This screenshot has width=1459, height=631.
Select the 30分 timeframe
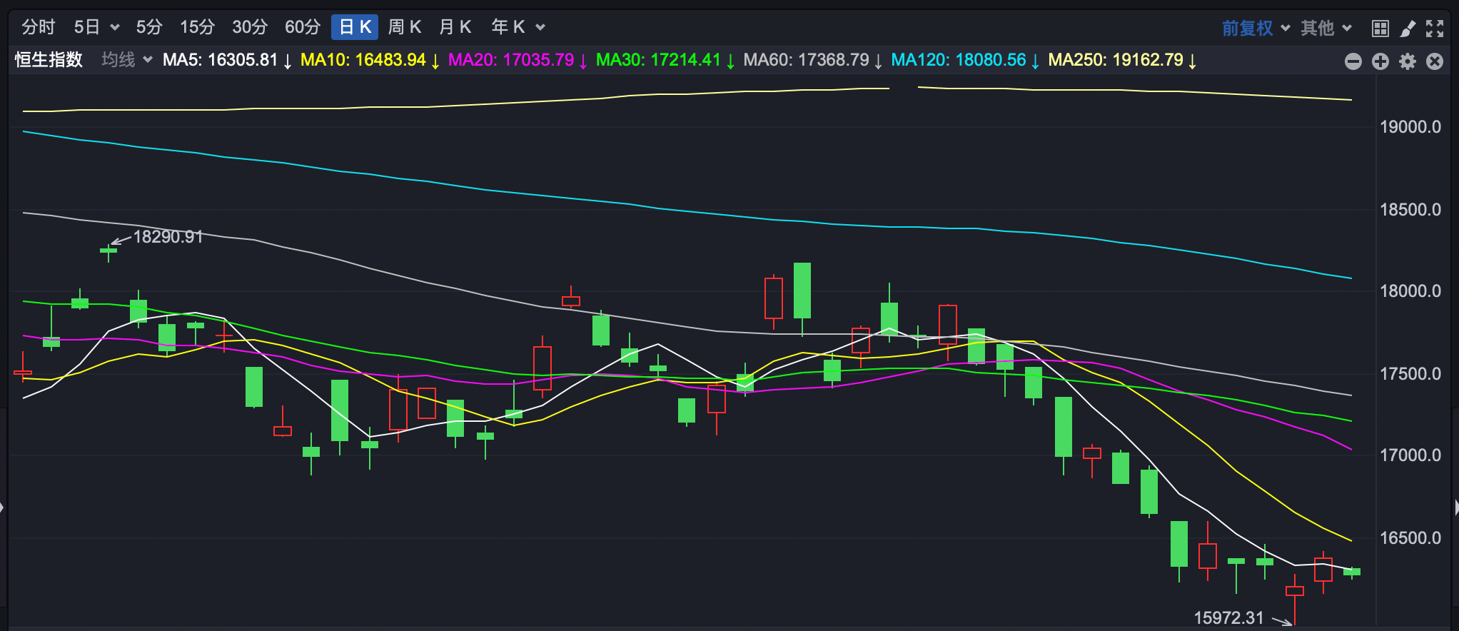click(x=250, y=27)
